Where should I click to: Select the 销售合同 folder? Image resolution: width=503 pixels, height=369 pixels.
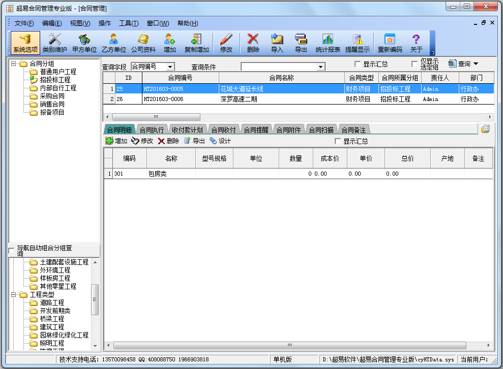point(52,104)
